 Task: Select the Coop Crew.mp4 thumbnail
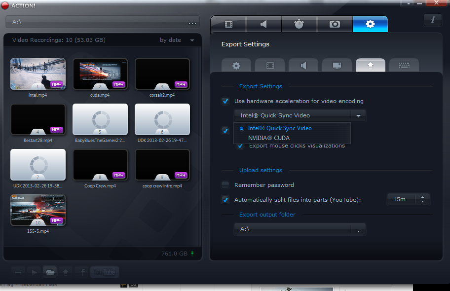(100, 165)
